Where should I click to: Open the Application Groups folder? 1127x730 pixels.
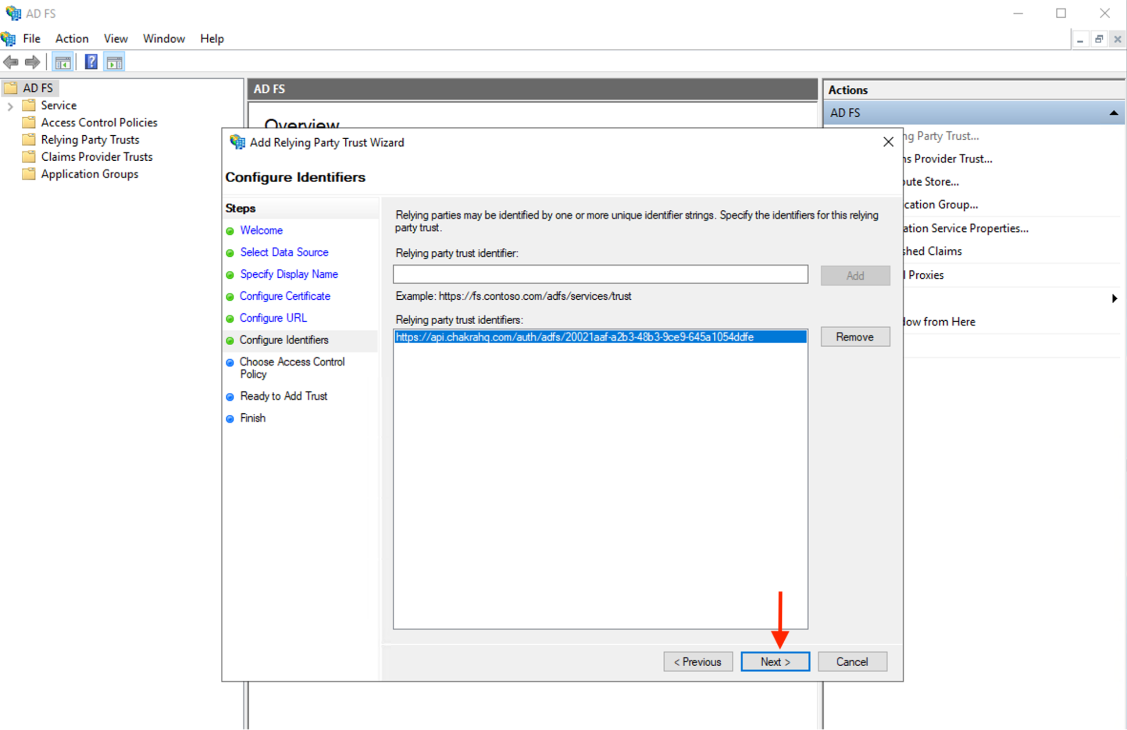click(x=89, y=174)
